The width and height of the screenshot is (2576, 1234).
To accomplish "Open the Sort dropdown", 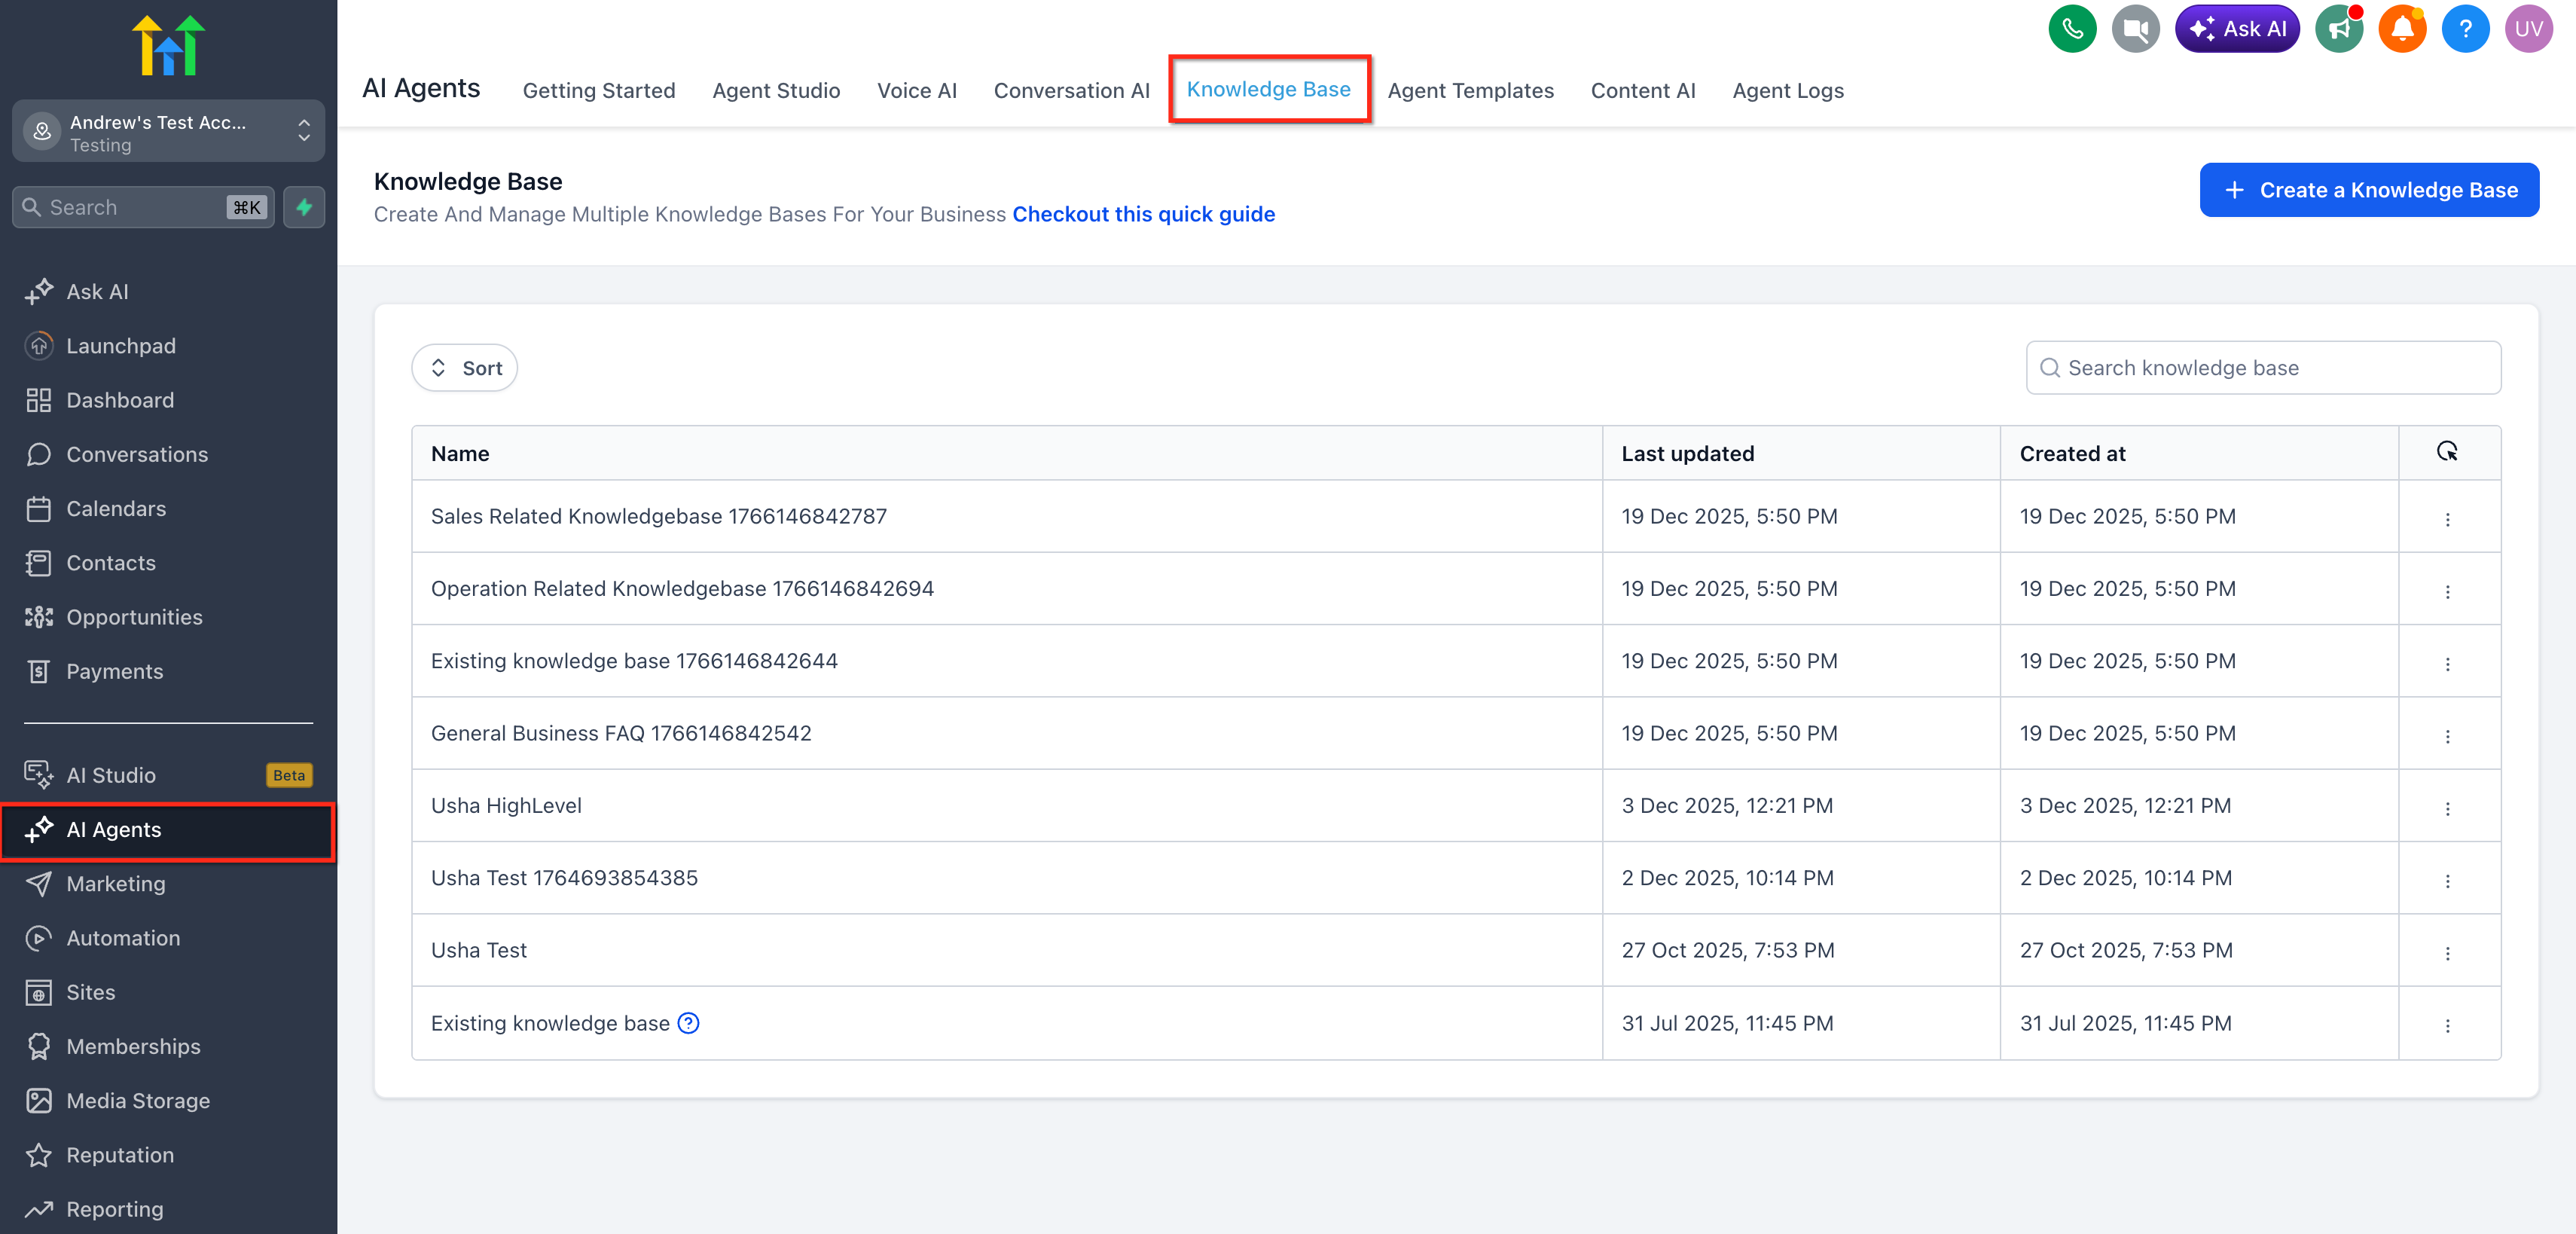I will tap(465, 368).
